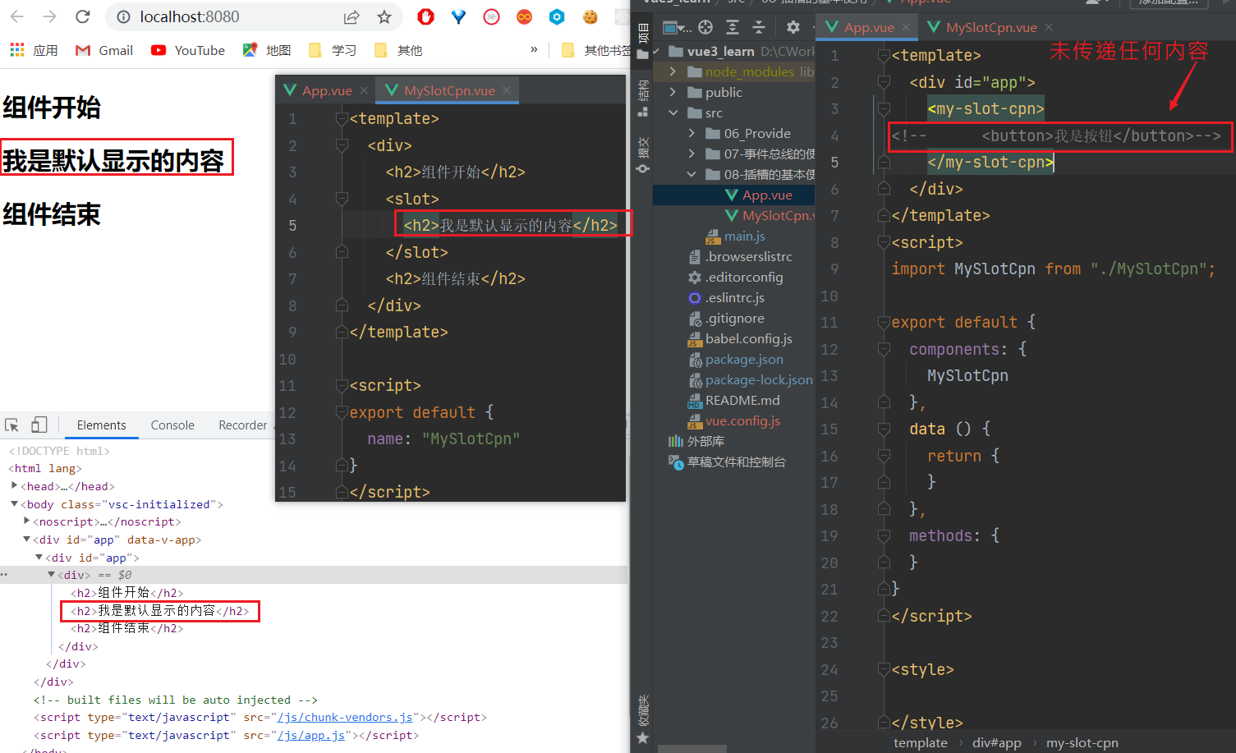Expand the node_modules folder
Image resolution: width=1236 pixels, height=753 pixels.
673,71
